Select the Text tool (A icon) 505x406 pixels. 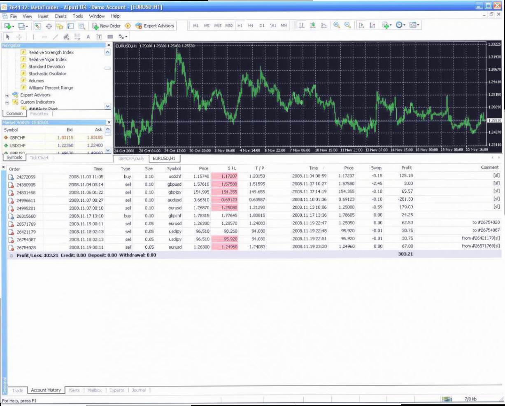point(88,37)
